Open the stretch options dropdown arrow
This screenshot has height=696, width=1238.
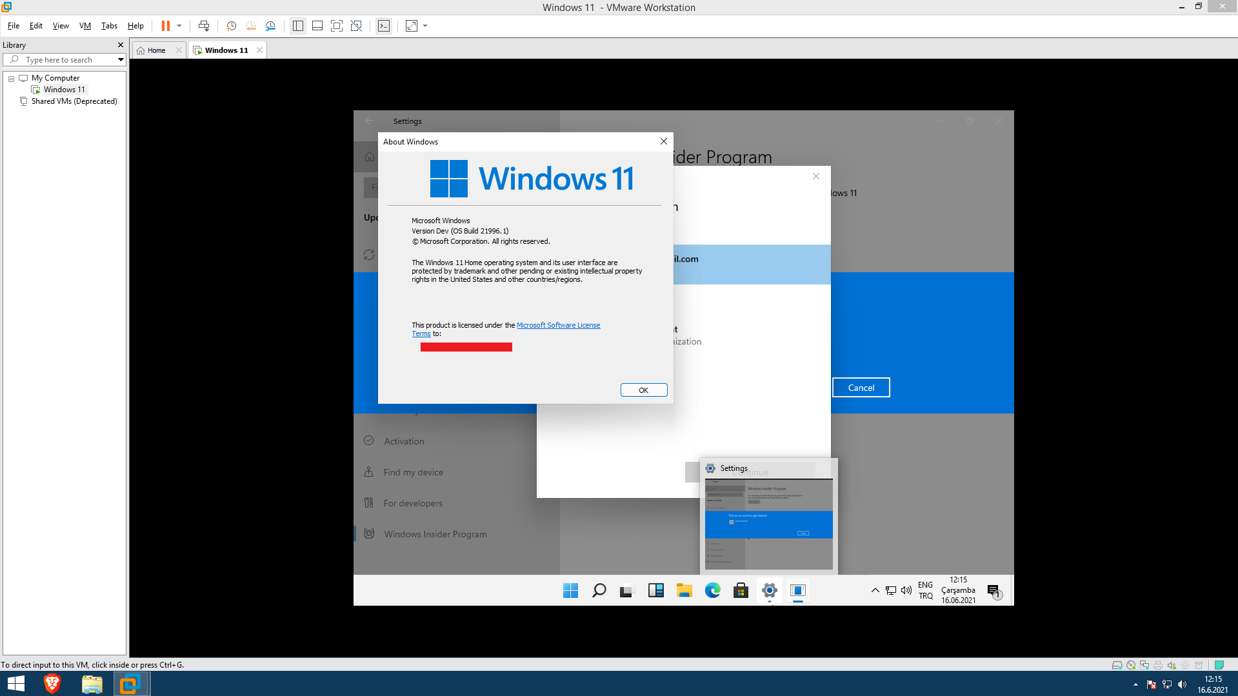pos(425,26)
